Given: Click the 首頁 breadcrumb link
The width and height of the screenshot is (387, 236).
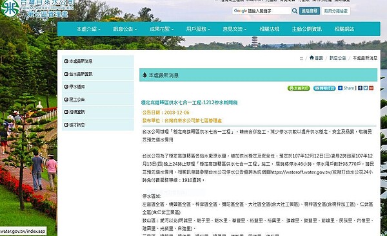Looking at the screenshot, I should click(319, 58).
